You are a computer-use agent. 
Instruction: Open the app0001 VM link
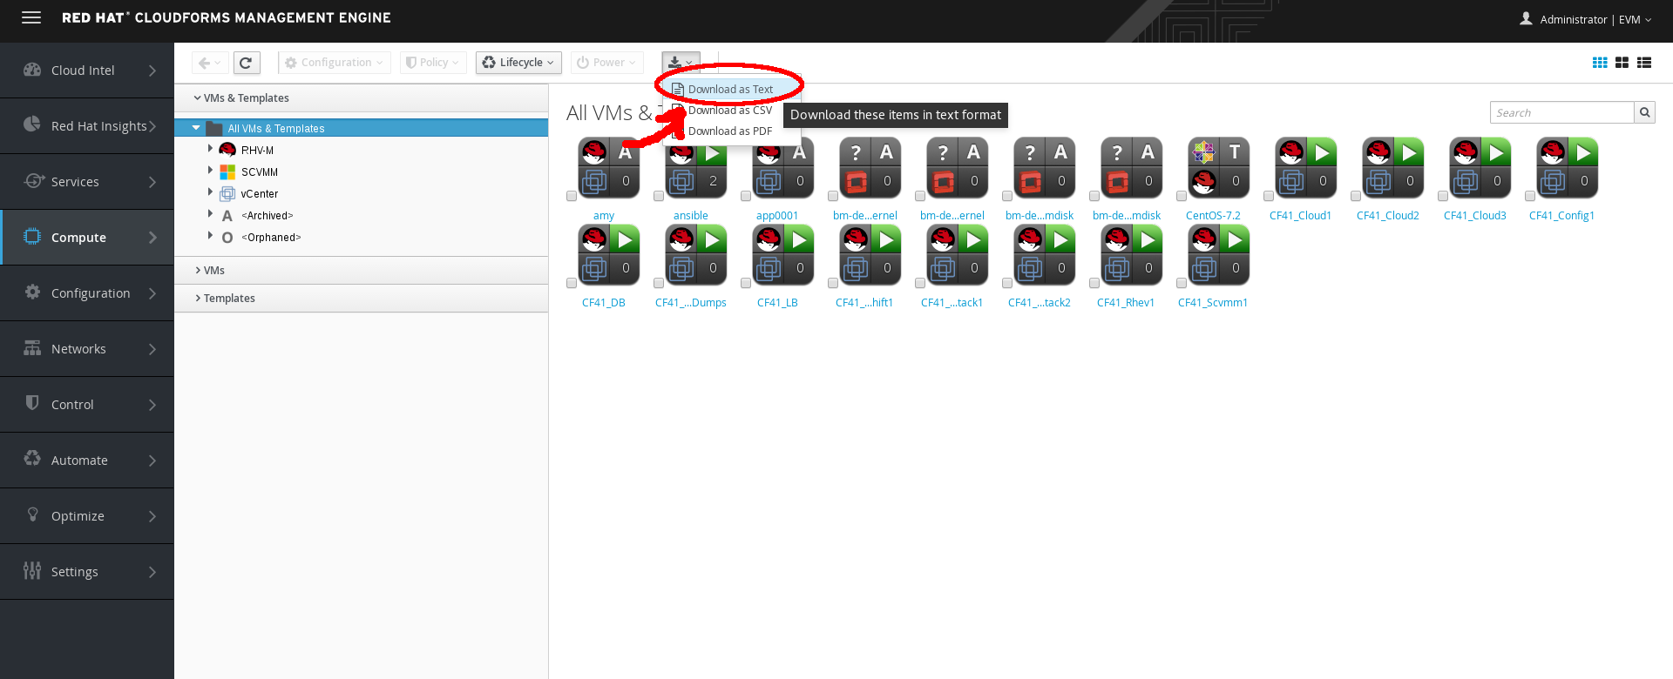(x=777, y=216)
